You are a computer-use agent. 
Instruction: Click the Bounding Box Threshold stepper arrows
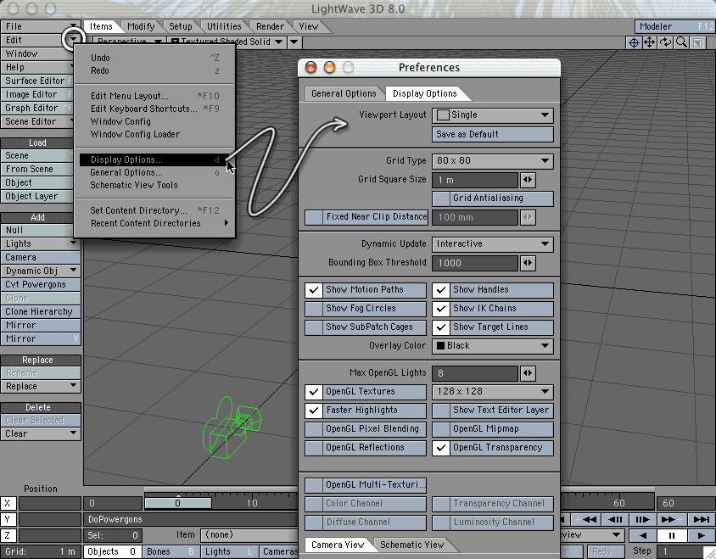528,263
